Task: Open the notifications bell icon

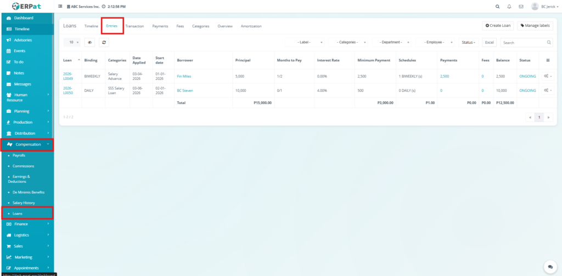Action: 509,7
